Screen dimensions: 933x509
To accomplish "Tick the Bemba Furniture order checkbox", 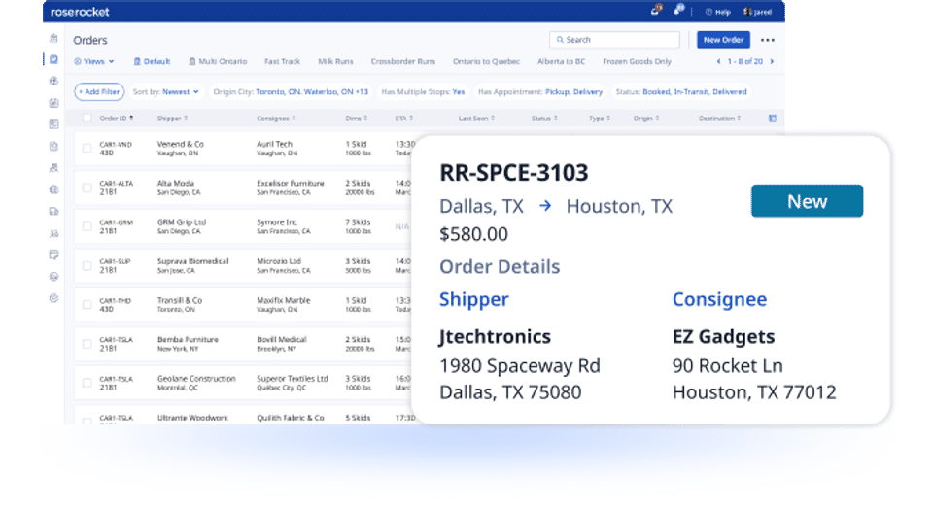I will [86, 344].
